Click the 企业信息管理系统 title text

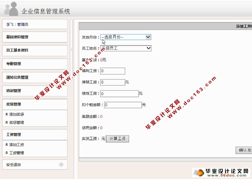[46, 11]
